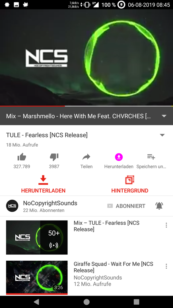
Task: Toggle the notification bell for NoCopyrightSounds
Action: [x=159, y=206]
